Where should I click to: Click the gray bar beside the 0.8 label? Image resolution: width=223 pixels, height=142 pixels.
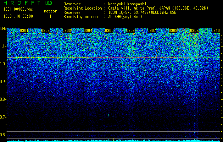7,109
